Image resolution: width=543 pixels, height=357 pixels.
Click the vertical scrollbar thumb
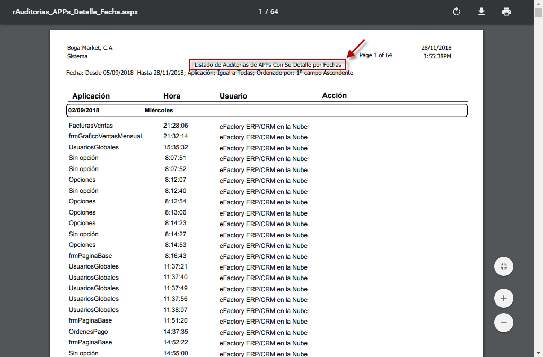pos(538,13)
